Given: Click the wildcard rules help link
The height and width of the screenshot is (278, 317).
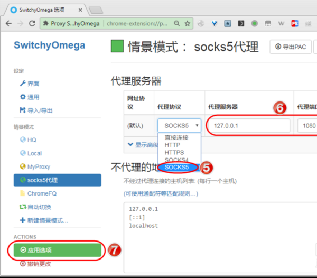Looking at the screenshot, I should click(x=161, y=193).
